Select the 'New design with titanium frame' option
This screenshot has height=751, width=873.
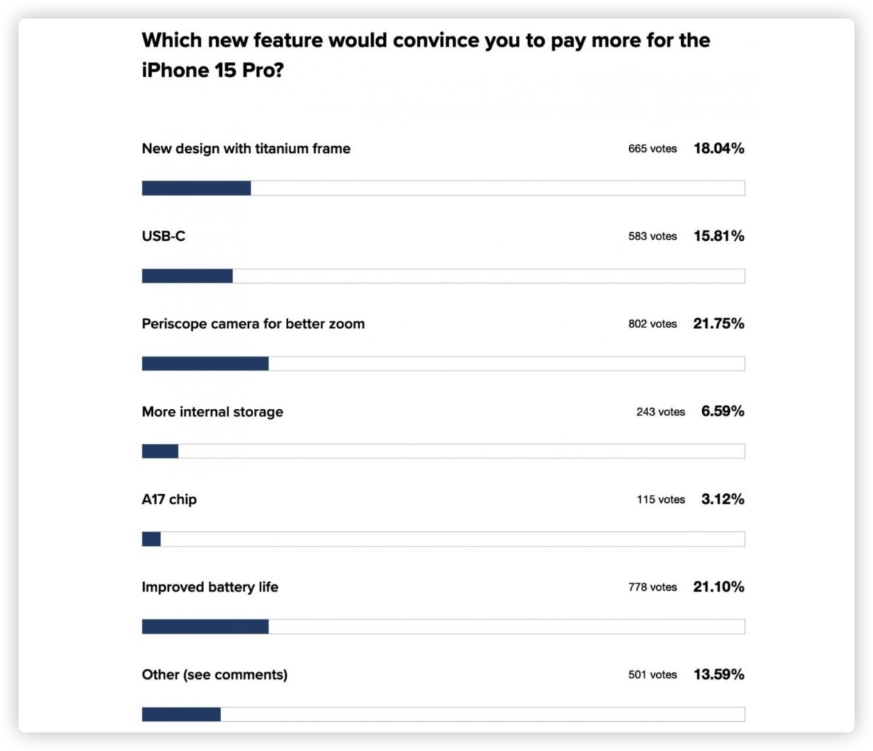click(x=246, y=148)
